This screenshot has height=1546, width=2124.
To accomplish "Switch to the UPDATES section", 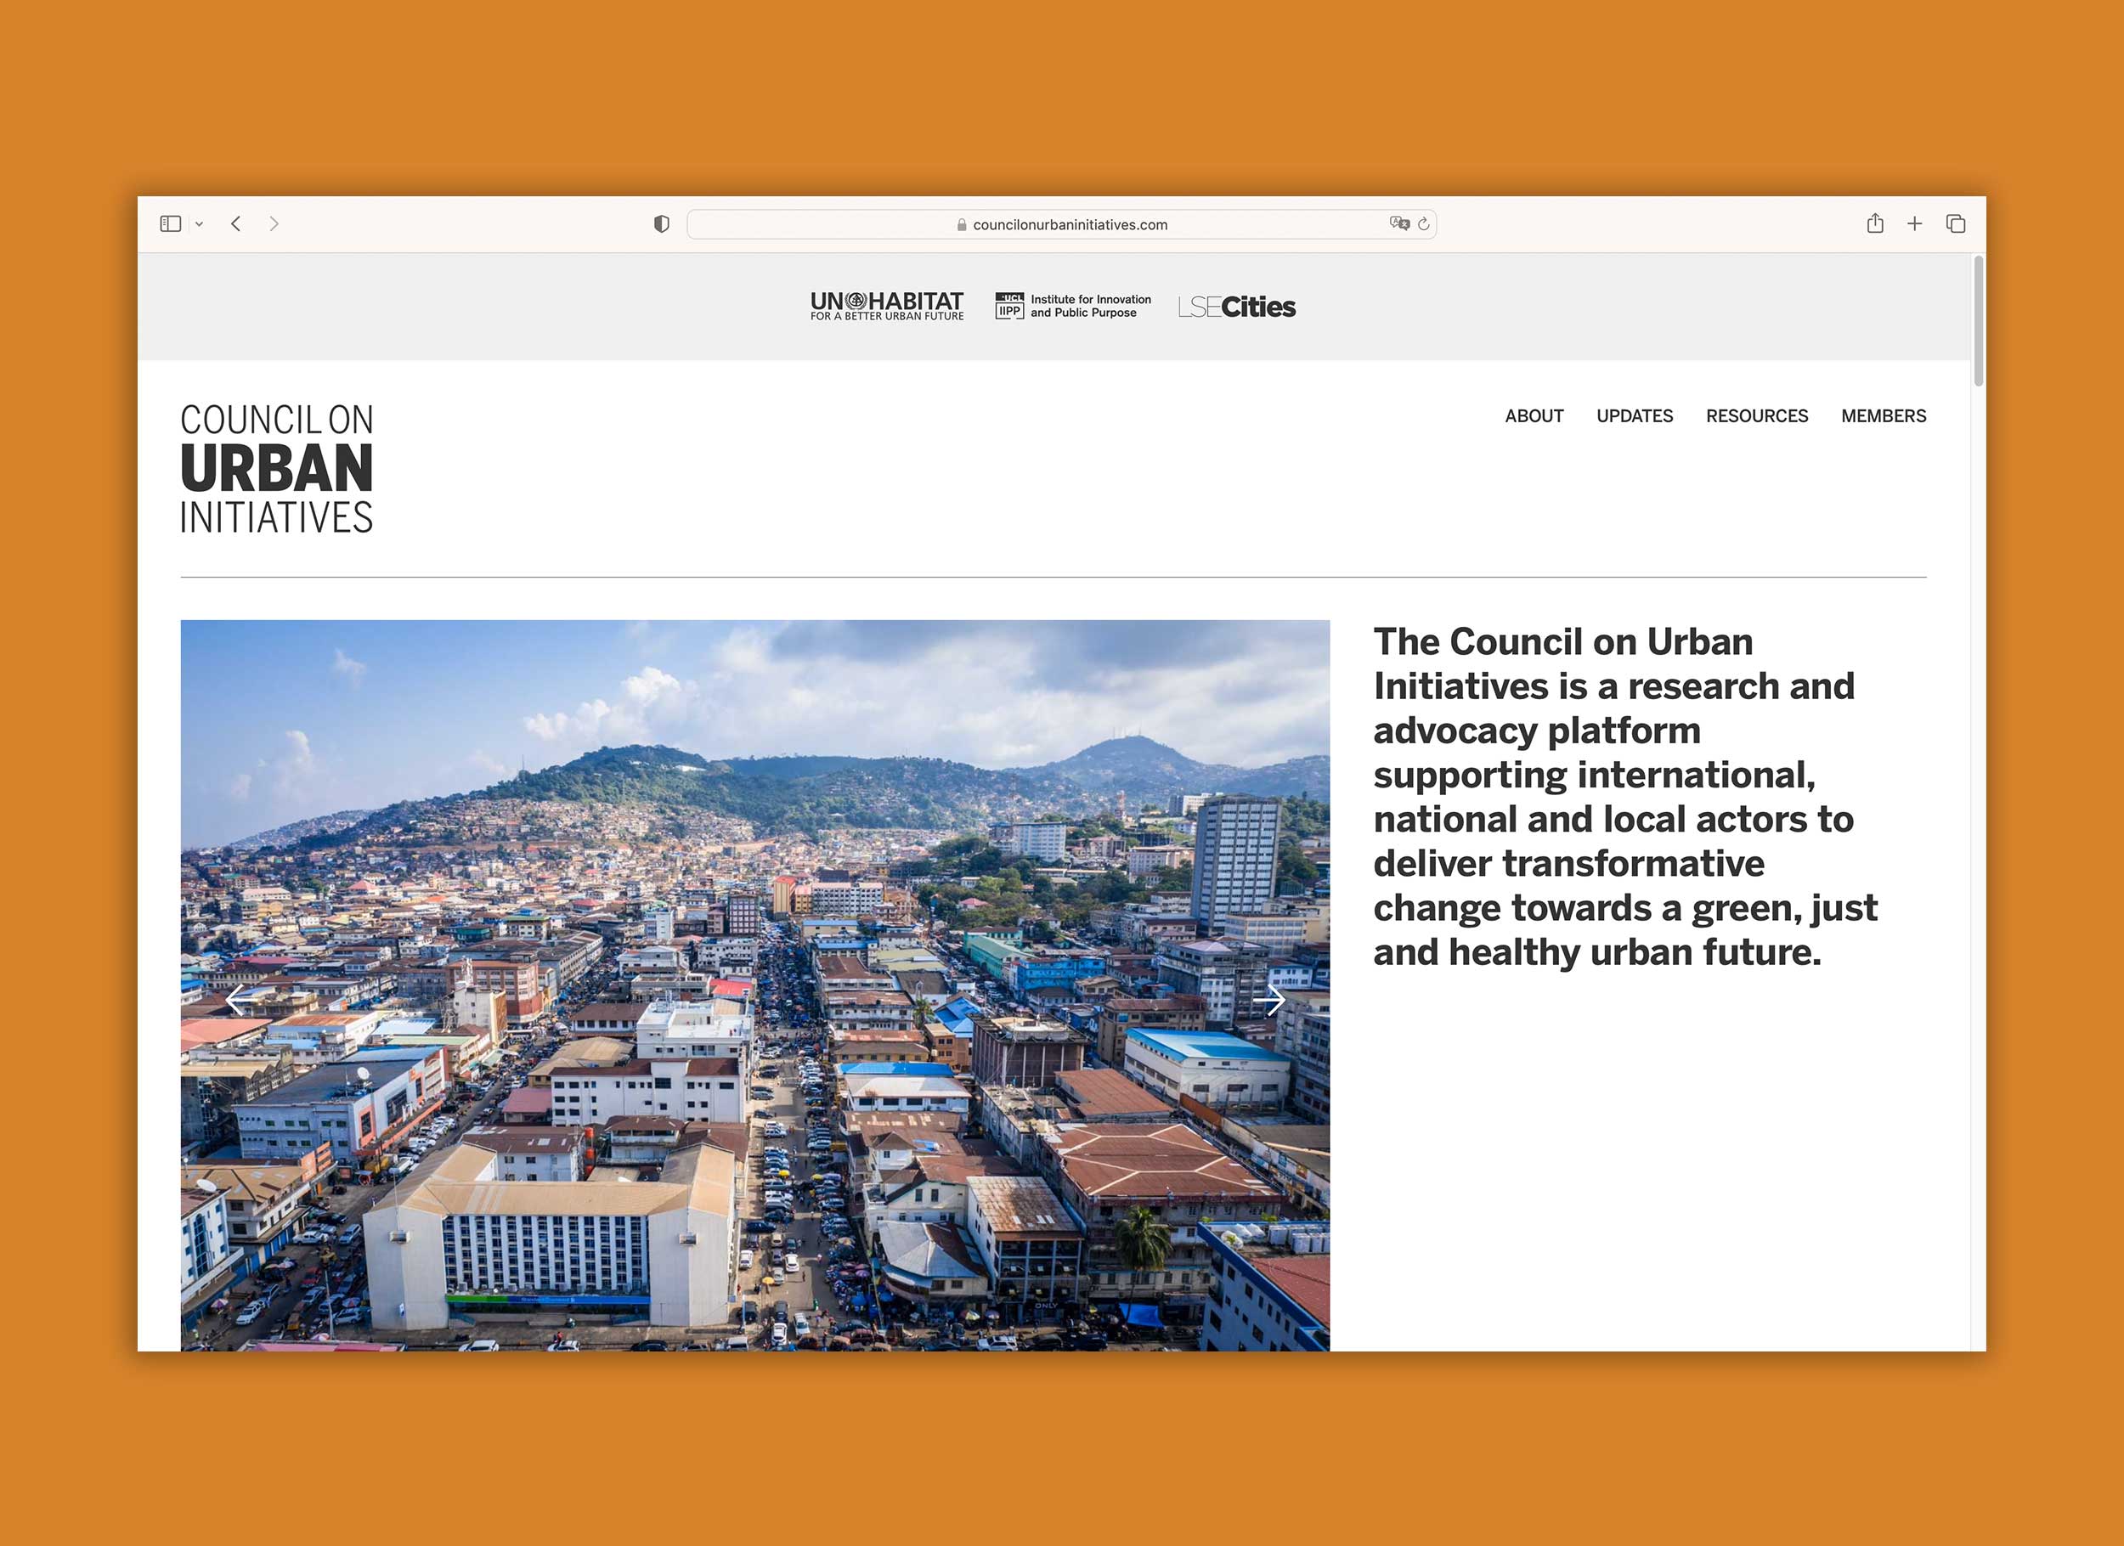I will [x=1635, y=415].
